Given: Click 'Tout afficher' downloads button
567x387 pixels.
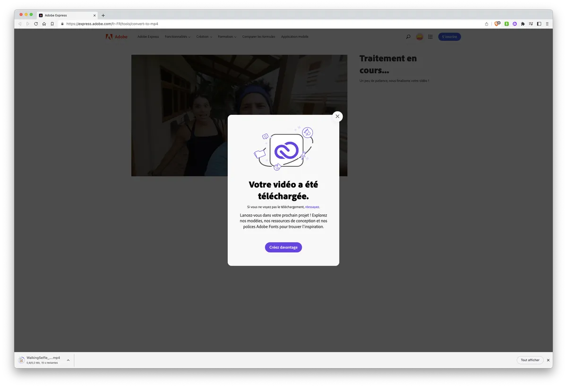Looking at the screenshot, I should (530, 360).
